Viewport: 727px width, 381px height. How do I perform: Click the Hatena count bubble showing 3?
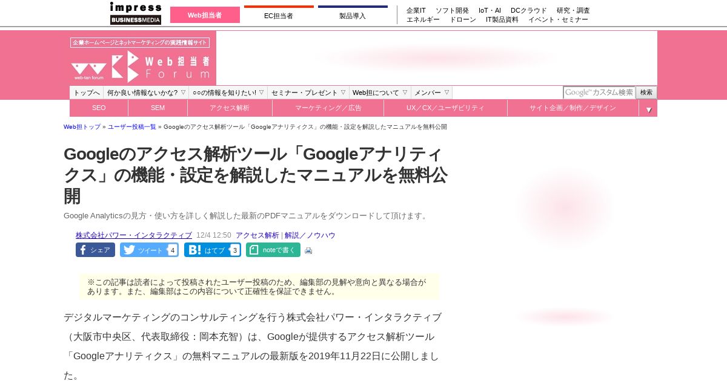coord(235,250)
